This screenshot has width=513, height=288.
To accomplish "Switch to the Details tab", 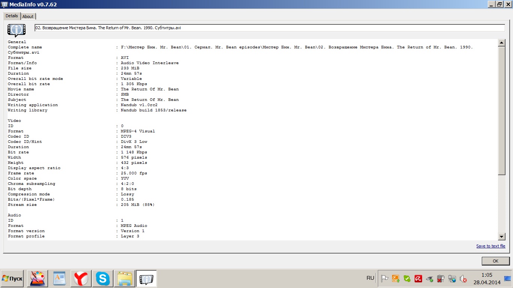I will pos(12,16).
